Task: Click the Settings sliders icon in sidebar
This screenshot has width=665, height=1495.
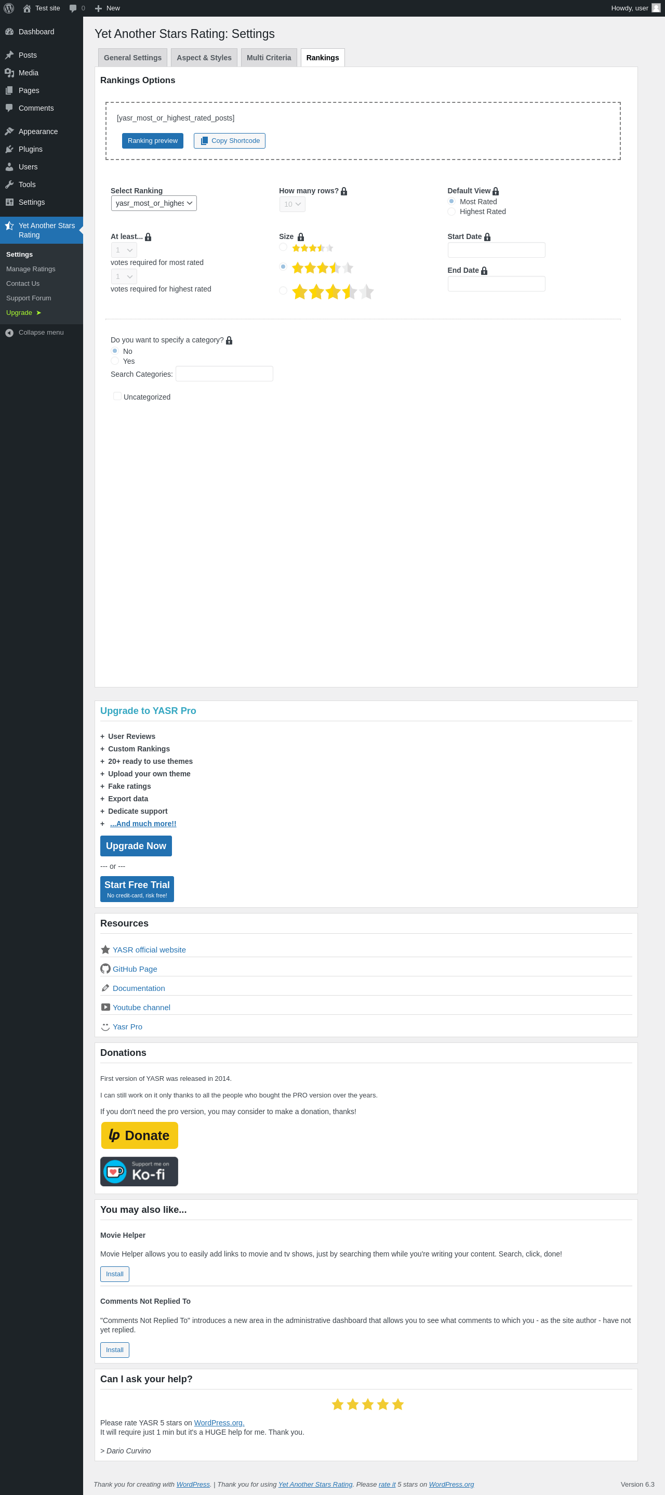Action: [x=9, y=202]
